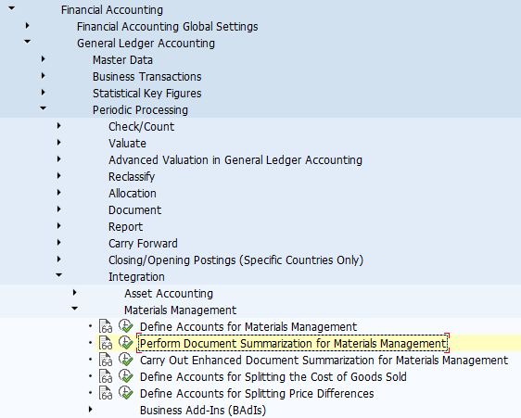Collapse the Periodic Processing arrow

tap(44, 108)
